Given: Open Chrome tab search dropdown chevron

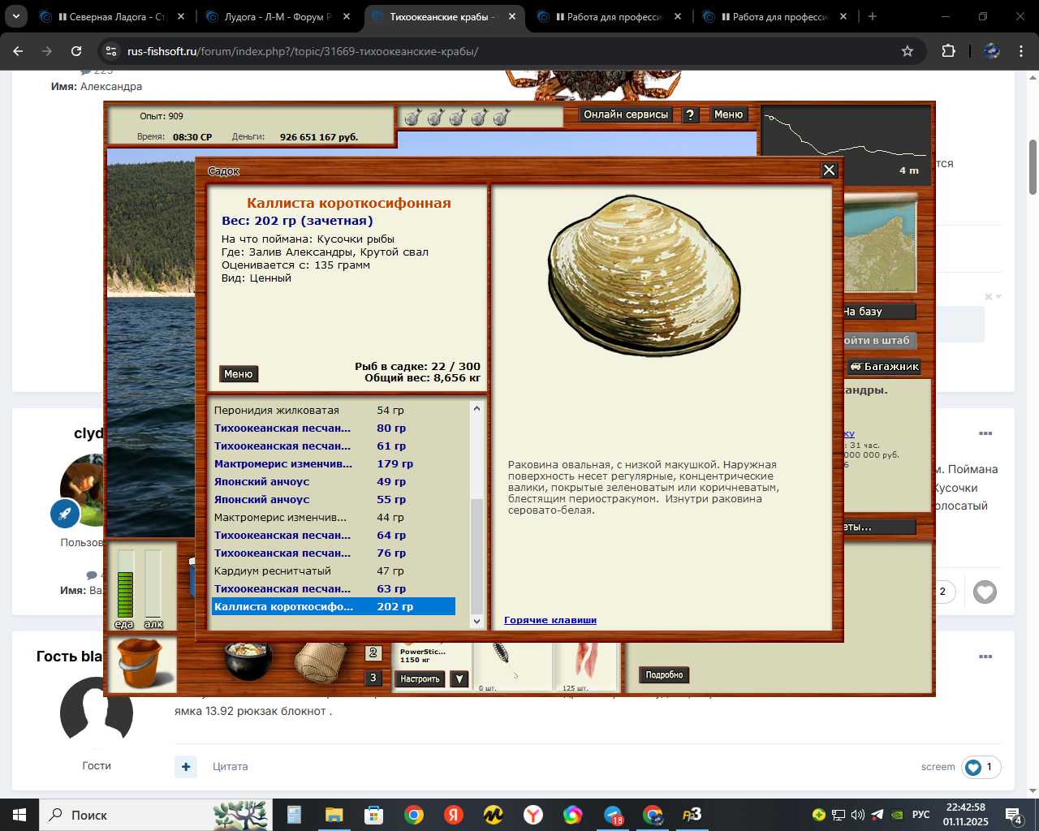Looking at the screenshot, I should (x=15, y=16).
